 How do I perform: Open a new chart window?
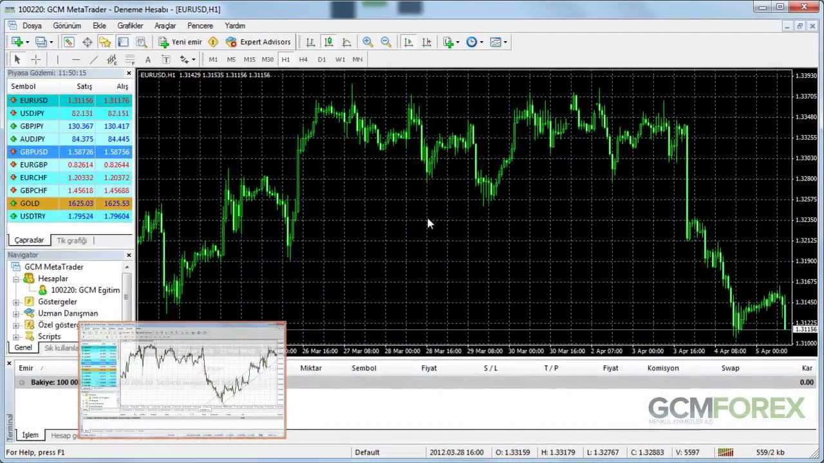point(17,42)
